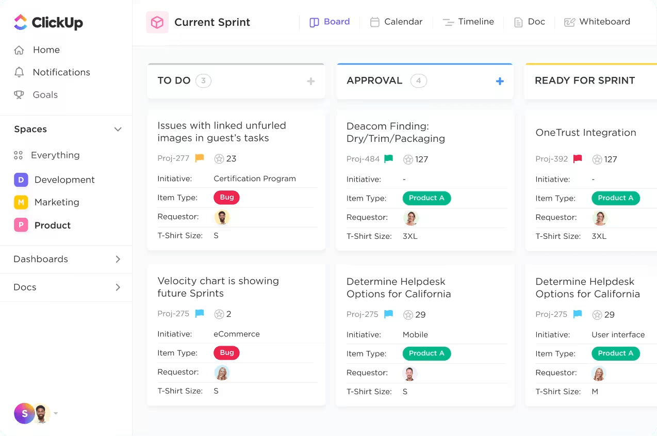This screenshot has width=657, height=436.
Task: Expand the Dashboards section
Action: pyautogui.click(x=118, y=259)
